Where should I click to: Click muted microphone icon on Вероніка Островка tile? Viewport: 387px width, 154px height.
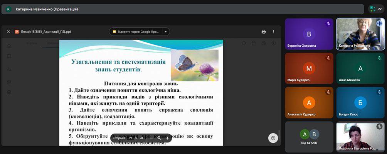[x=328, y=24]
